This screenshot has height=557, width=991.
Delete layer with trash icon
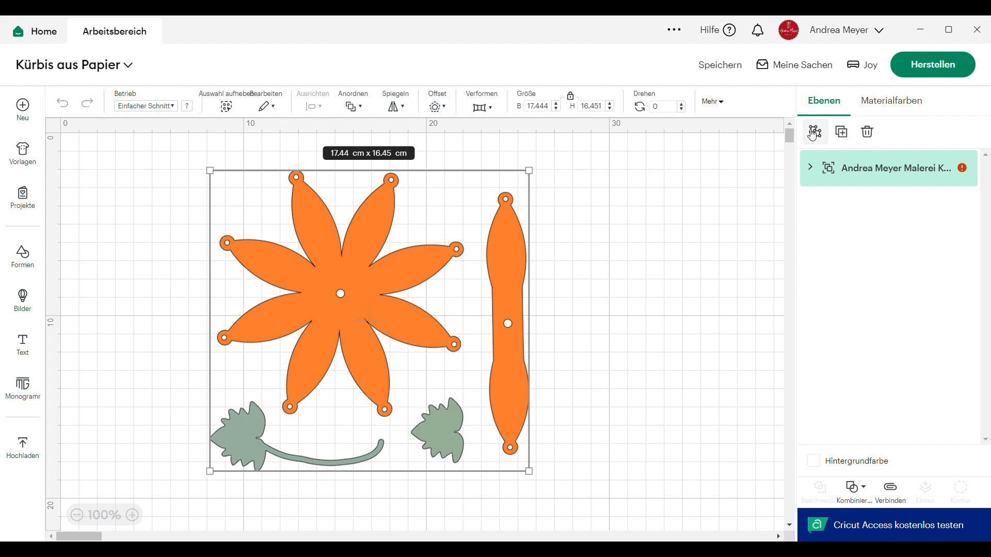pos(867,132)
